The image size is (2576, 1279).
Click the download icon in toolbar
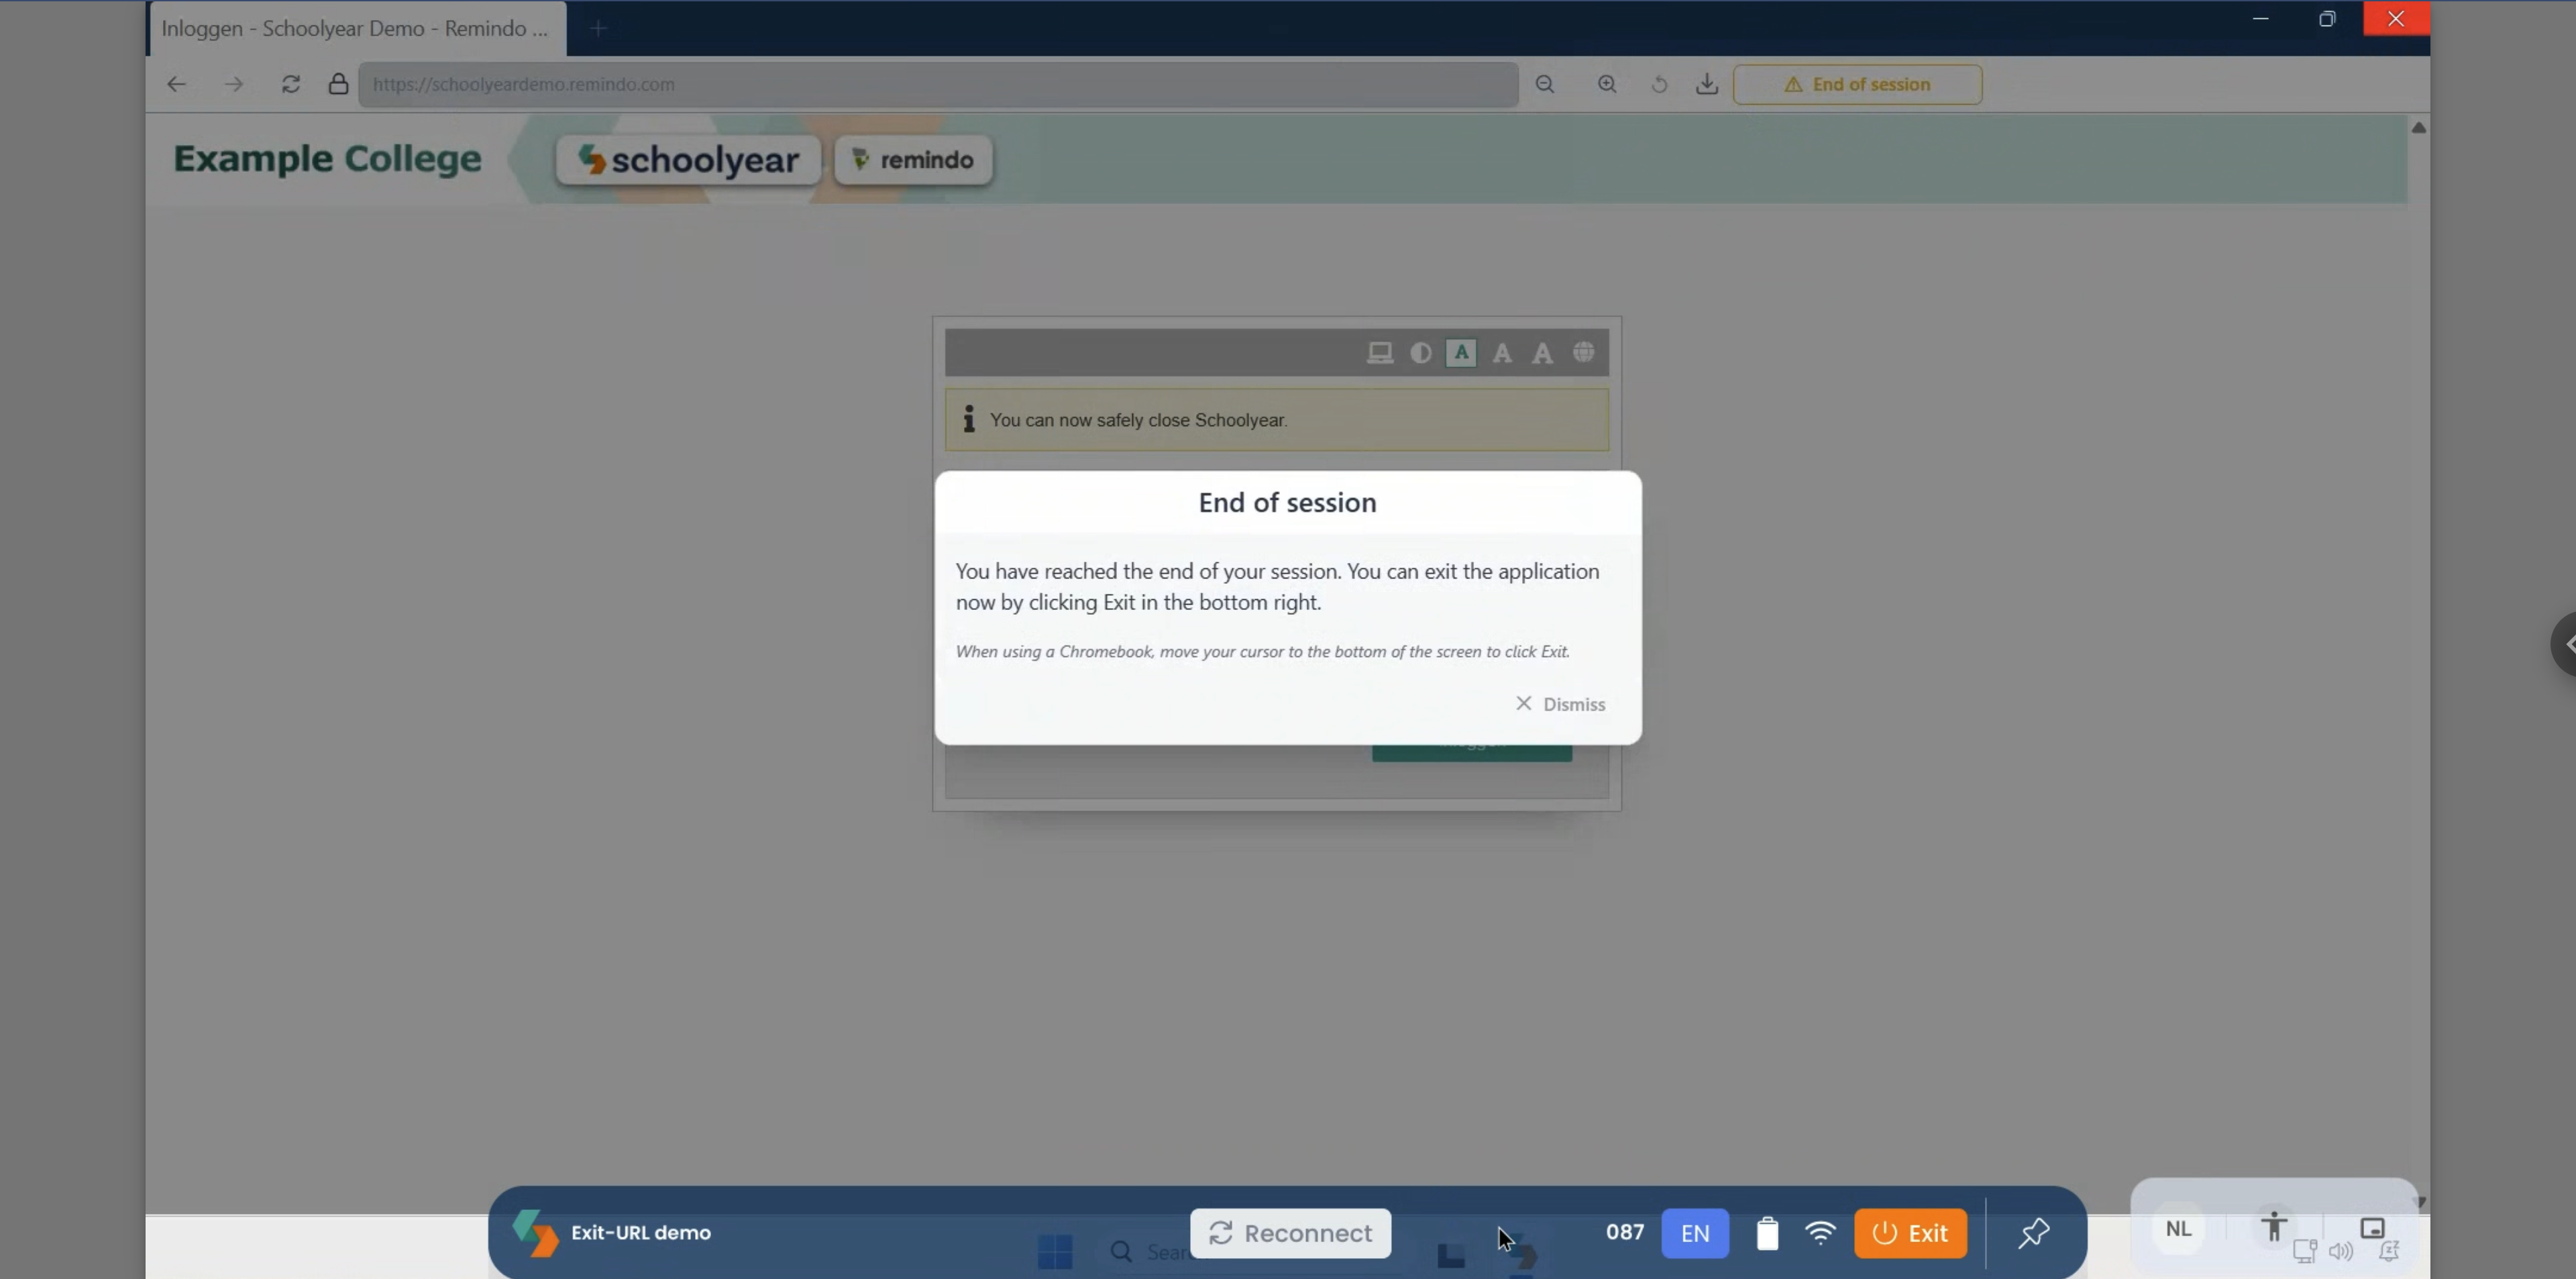click(1707, 84)
